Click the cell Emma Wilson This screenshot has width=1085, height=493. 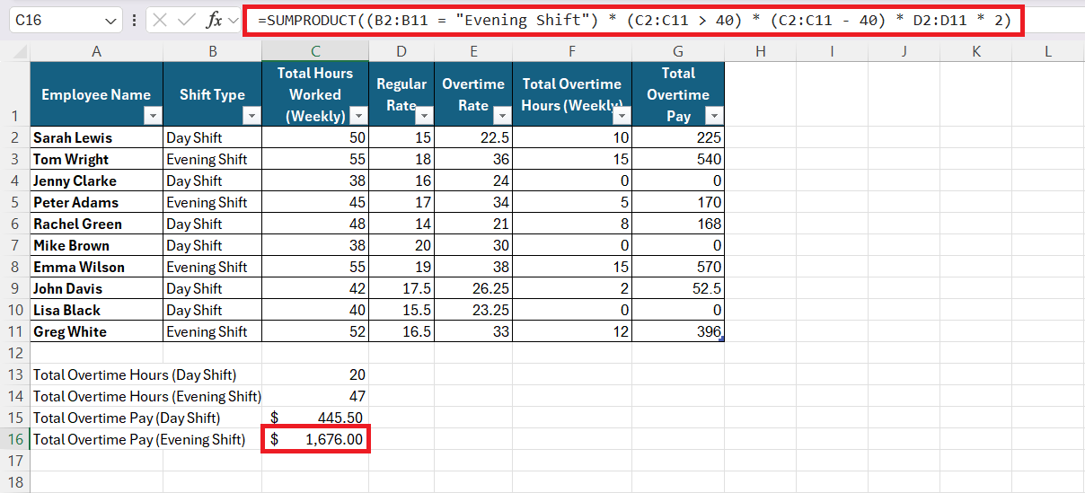(97, 267)
